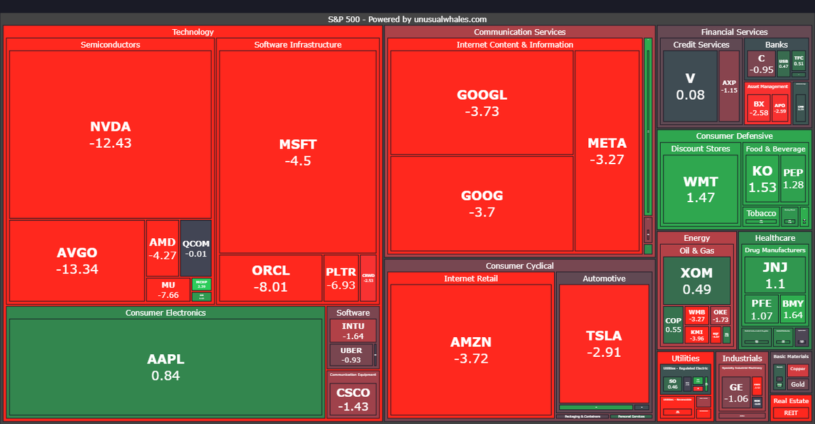Viewport: 815px width, 424px height.
Task: Click the Drug Manufacturers header
Action: coord(775,250)
